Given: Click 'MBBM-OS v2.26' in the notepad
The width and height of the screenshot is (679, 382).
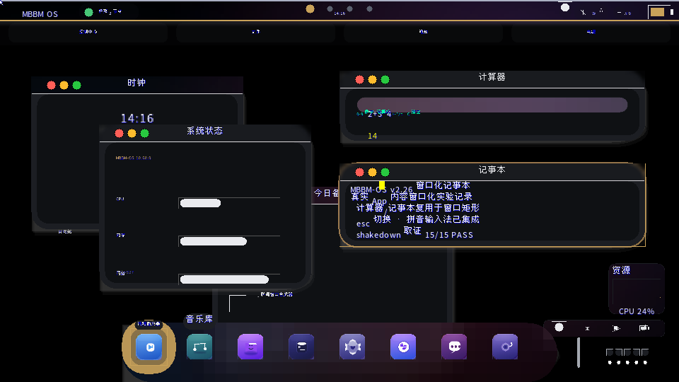Looking at the screenshot, I should 381,190.
